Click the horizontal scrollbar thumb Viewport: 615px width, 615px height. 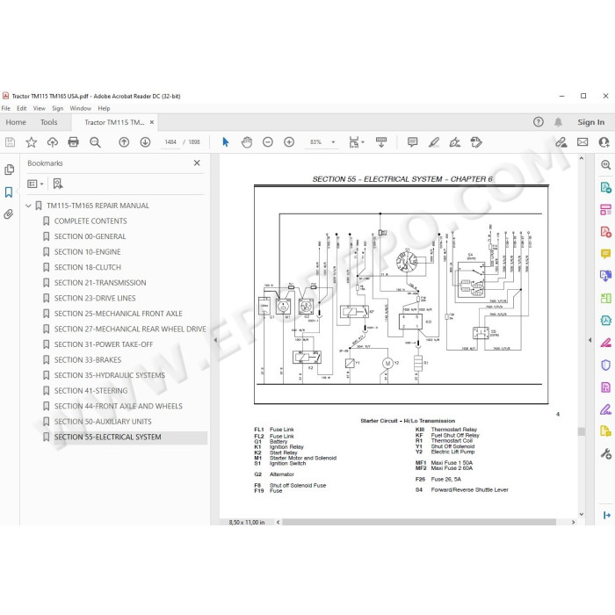click(419, 522)
